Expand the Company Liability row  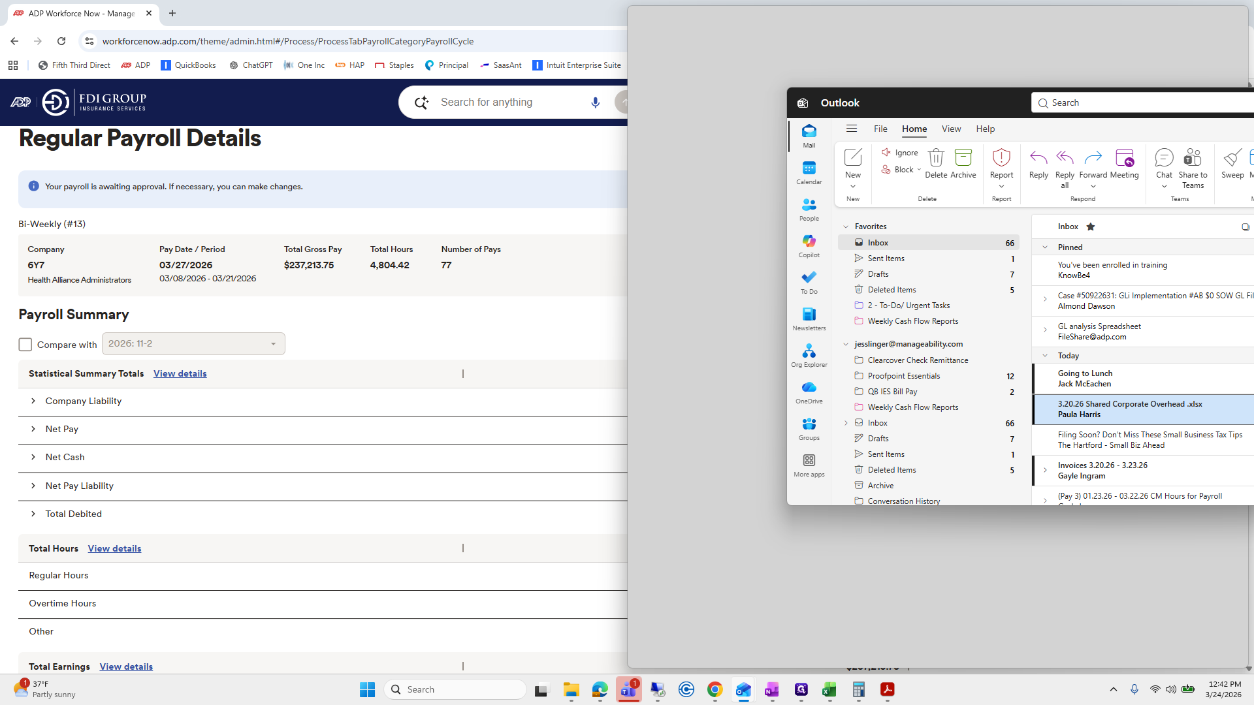[x=33, y=401]
